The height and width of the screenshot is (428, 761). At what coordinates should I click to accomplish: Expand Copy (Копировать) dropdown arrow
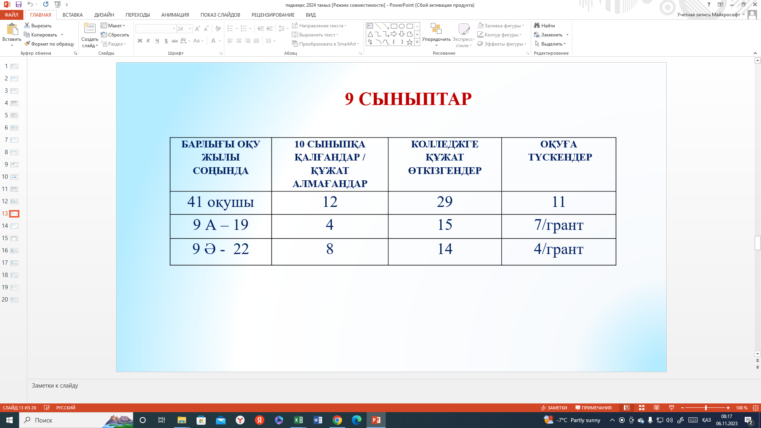tap(62, 35)
